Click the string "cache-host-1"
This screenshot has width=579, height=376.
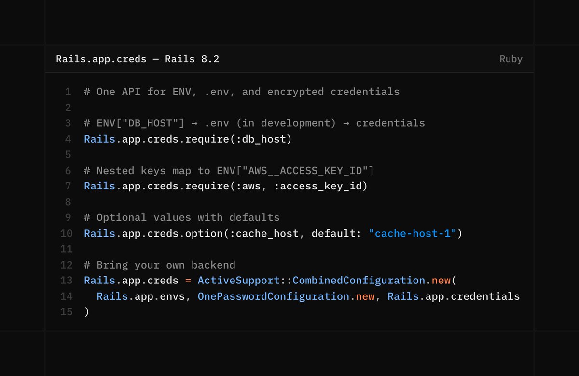pos(413,233)
